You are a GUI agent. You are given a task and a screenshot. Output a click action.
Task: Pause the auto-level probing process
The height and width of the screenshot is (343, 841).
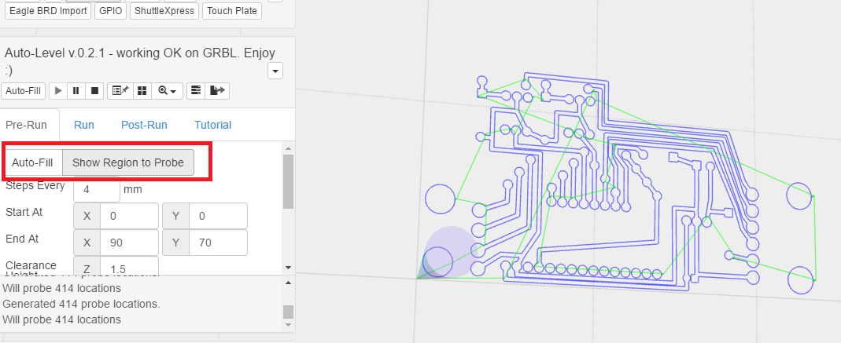click(76, 91)
